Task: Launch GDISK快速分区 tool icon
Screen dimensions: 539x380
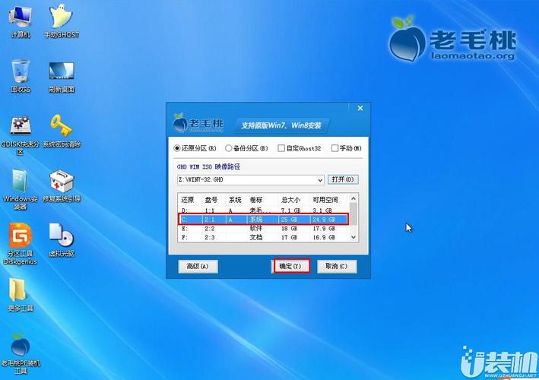Action: pos(21,135)
